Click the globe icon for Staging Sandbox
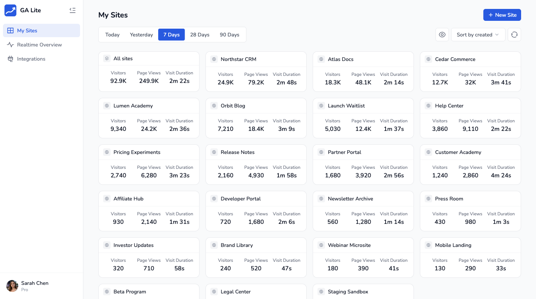Viewport: 536px width, 299px height. pyautogui.click(x=321, y=292)
